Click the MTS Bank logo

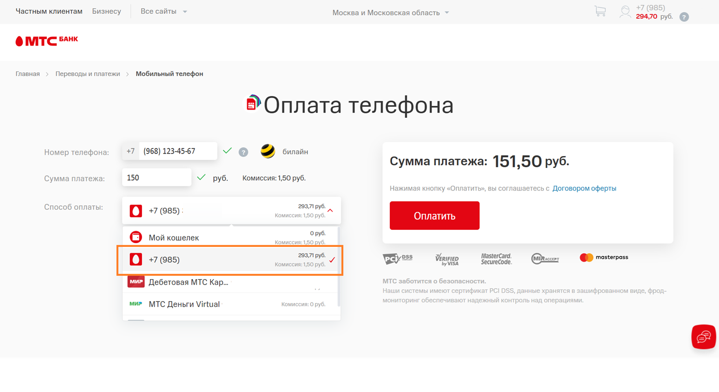click(46, 41)
